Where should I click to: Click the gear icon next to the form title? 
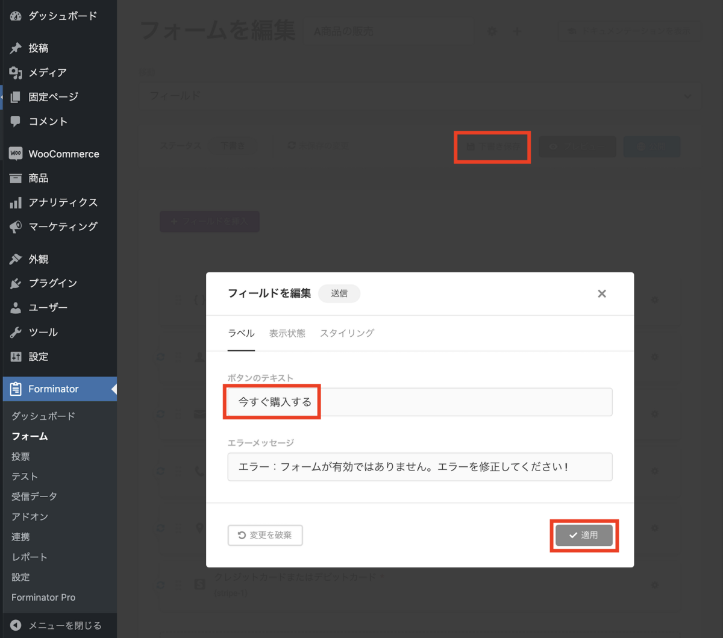click(x=492, y=31)
